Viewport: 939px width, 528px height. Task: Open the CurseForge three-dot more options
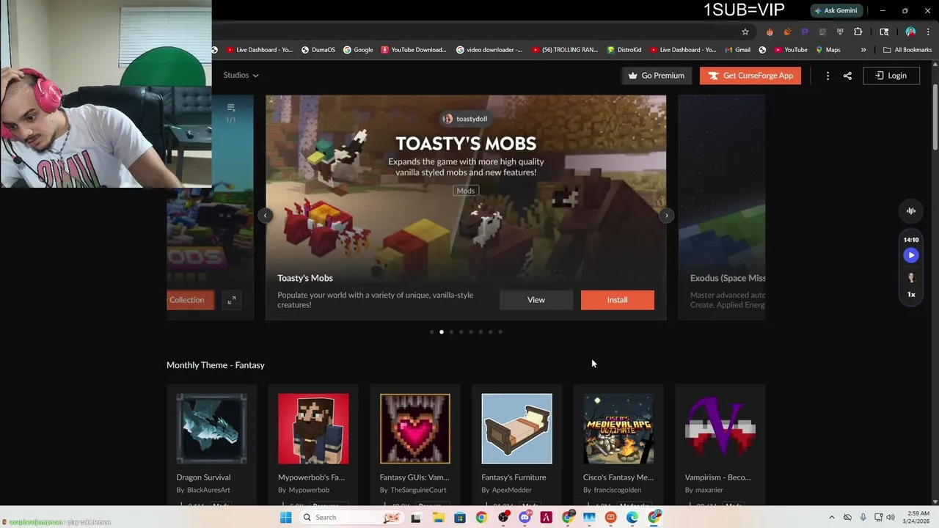click(827, 76)
